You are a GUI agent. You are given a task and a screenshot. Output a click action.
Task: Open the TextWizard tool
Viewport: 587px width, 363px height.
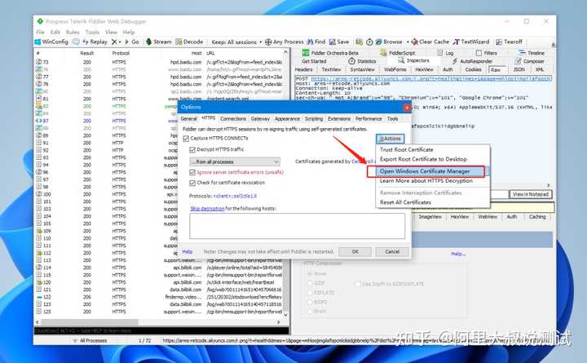[471, 42]
